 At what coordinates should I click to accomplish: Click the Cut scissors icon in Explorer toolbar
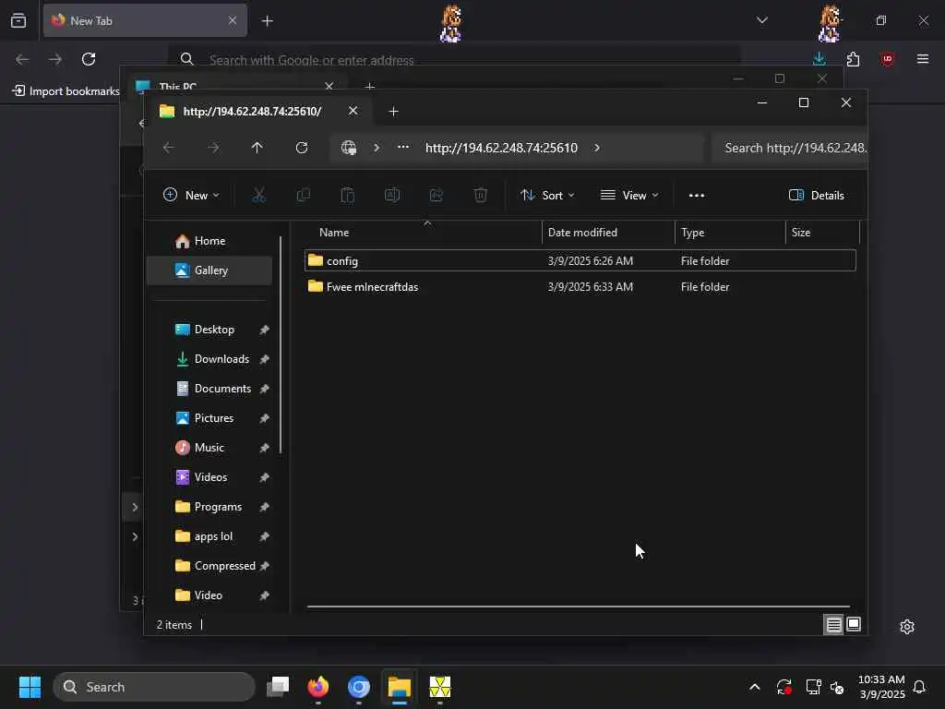[x=258, y=196]
